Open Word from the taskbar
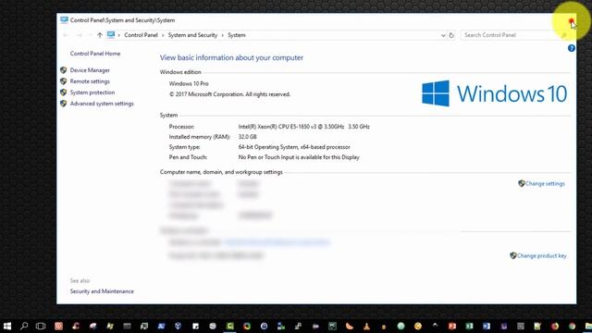 click(x=487, y=326)
